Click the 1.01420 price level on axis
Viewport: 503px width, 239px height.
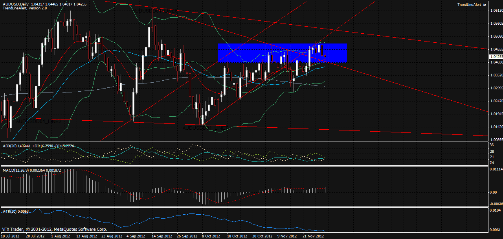pos(495,127)
